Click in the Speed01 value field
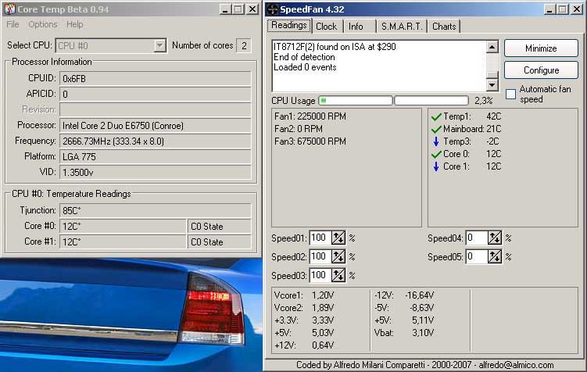Screen dimensions: 587x372 click(320, 238)
